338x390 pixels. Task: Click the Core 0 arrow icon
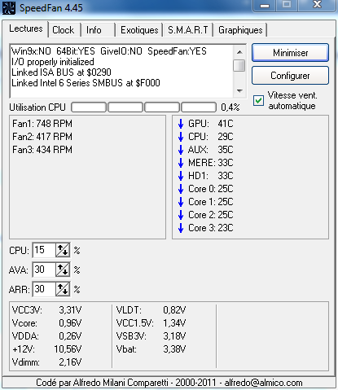pyautogui.click(x=181, y=189)
